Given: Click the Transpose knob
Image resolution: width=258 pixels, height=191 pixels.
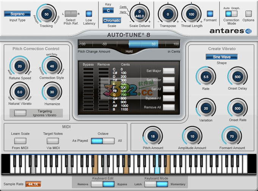Looking at the screenshot, I should 168,14.
